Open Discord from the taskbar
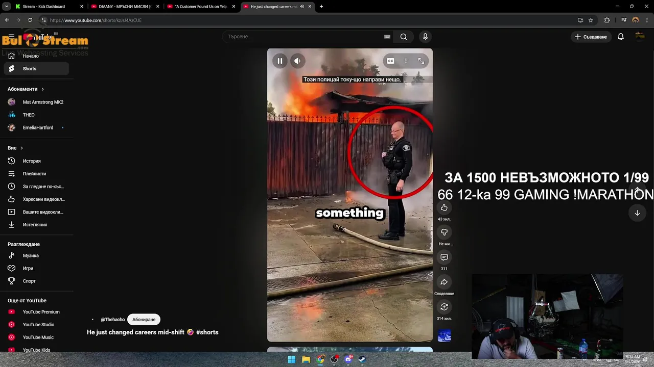 [x=348, y=359]
